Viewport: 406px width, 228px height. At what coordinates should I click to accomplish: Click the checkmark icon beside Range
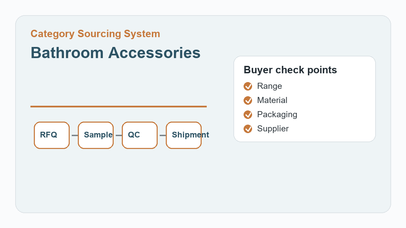coord(248,86)
